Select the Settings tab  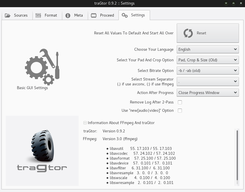click(x=134, y=15)
